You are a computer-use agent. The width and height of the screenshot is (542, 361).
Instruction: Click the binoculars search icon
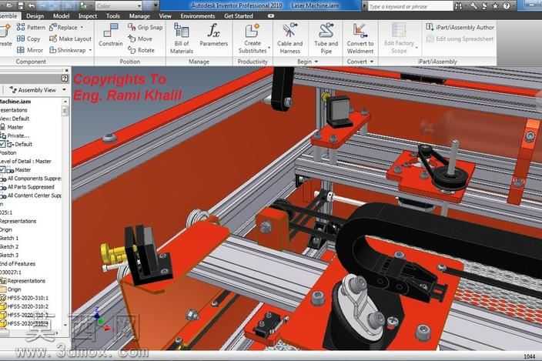click(x=459, y=6)
